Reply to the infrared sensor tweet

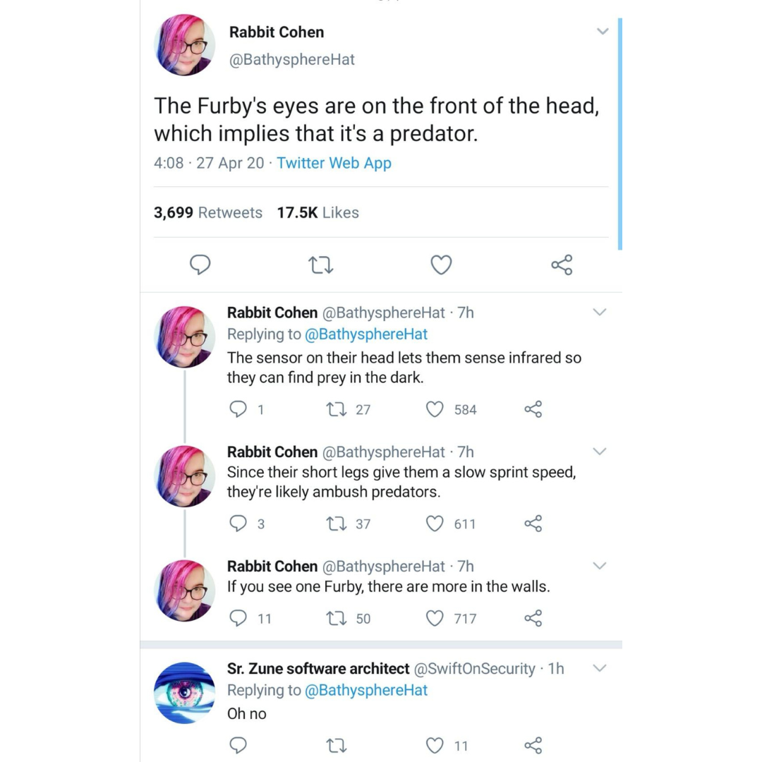238,409
